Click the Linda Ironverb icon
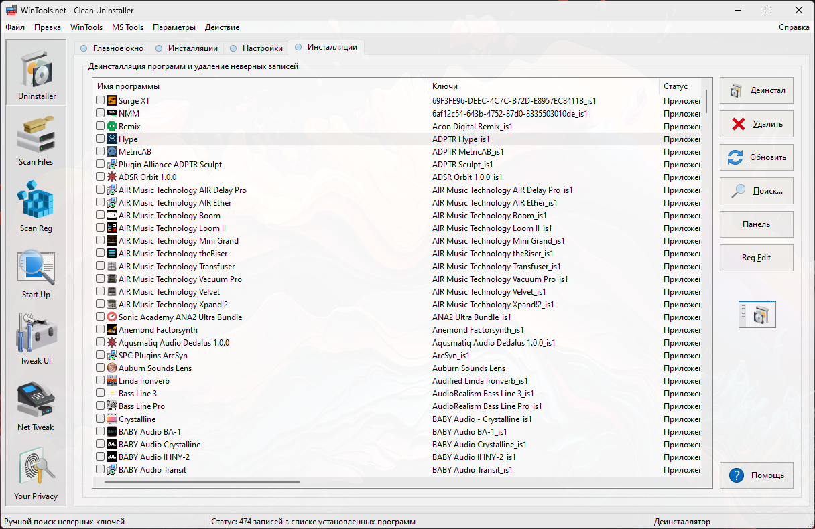815x529 pixels. [112, 380]
